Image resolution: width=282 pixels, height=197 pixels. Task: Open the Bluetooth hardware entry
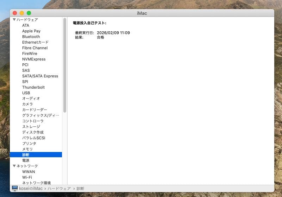[x=31, y=37]
